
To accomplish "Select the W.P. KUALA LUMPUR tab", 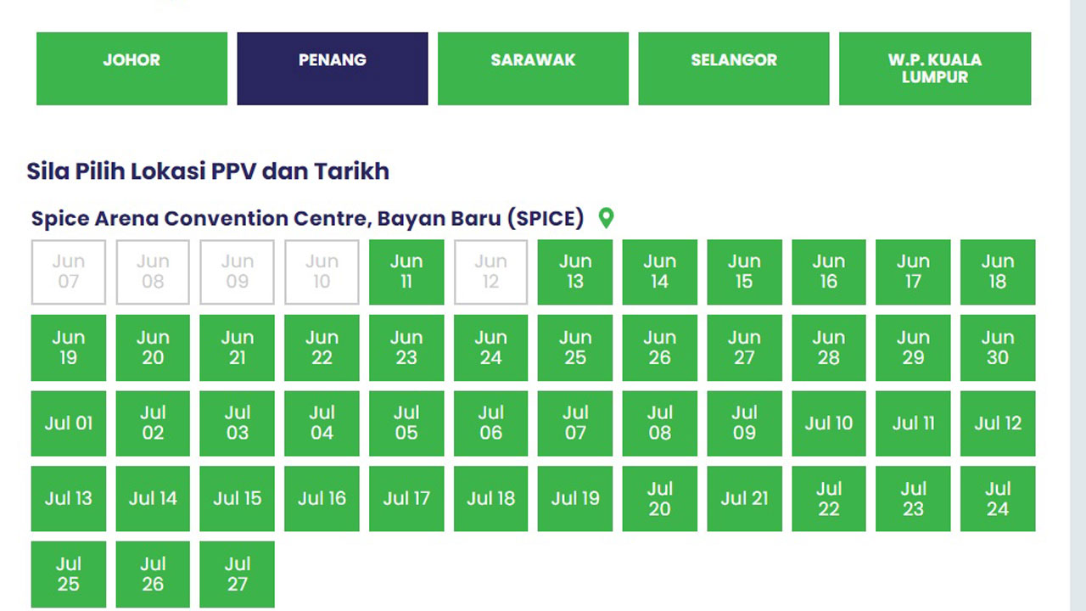I will point(935,69).
